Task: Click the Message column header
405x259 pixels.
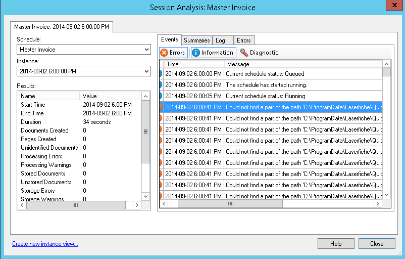Action: pyautogui.click(x=303, y=64)
